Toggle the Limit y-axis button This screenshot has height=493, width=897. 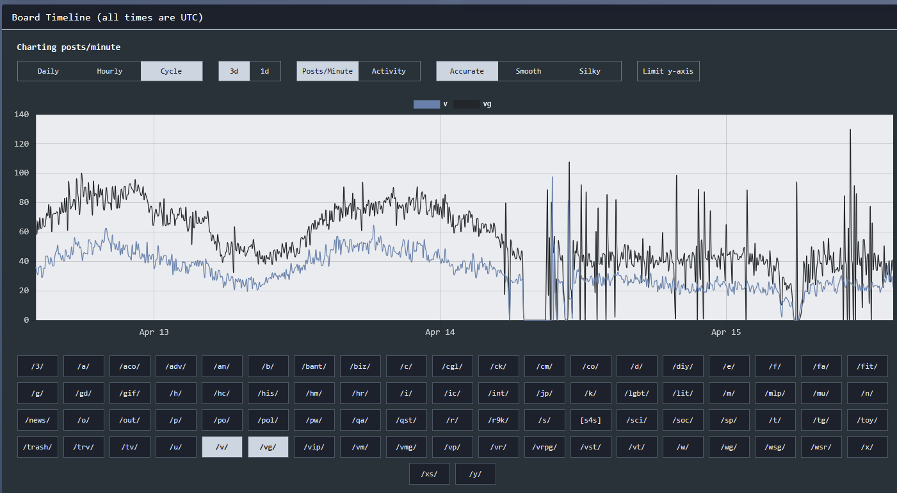coord(668,71)
